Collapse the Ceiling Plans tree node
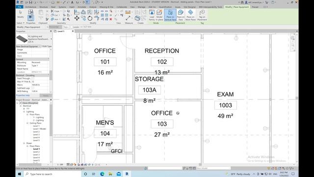Image resolution: width=314 pixels, height=177 pixels. tap(27, 123)
